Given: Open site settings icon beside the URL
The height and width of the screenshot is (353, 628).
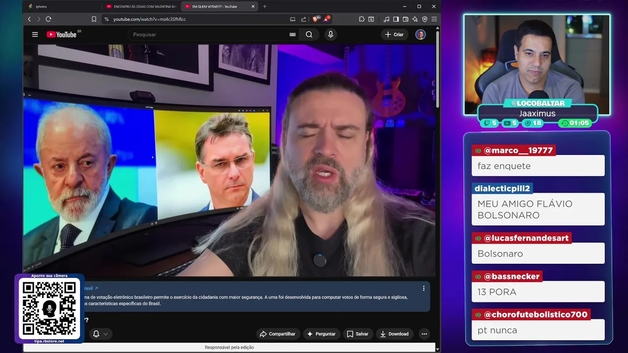Looking at the screenshot, I should [106, 19].
